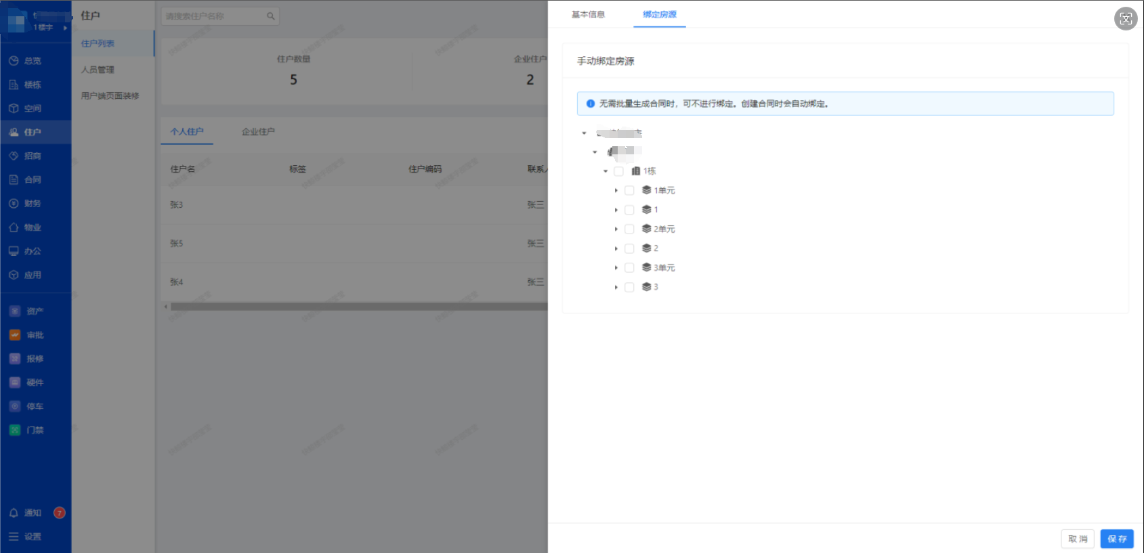Click the 保存 save button
The height and width of the screenshot is (553, 1144).
1116,539
